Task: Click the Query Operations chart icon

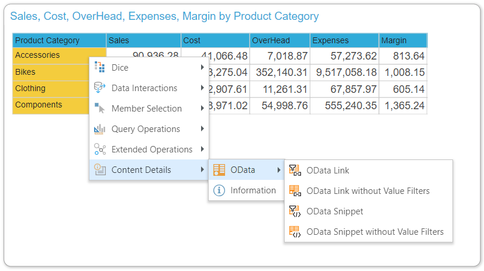Action: [100, 129]
